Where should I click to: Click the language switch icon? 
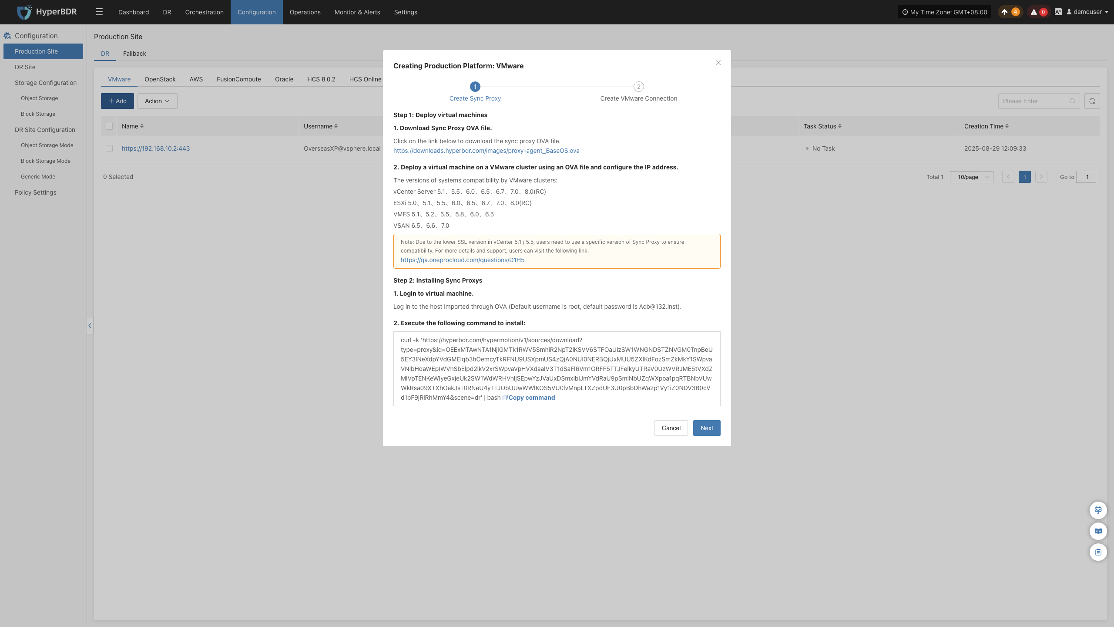1058,12
